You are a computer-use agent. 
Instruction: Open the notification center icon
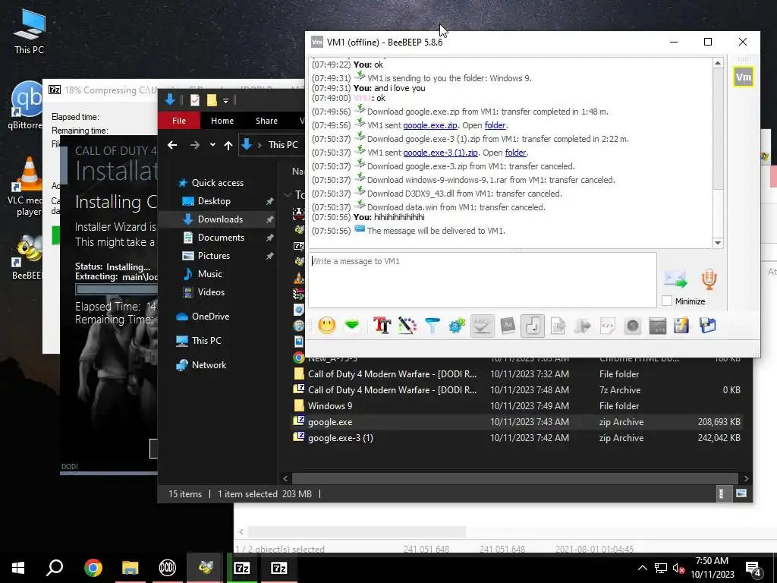753,568
